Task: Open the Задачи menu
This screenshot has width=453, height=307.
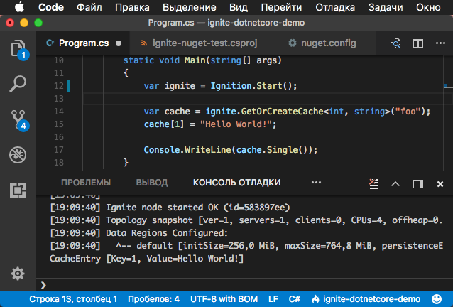Action: pyautogui.click(x=386, y=7)
